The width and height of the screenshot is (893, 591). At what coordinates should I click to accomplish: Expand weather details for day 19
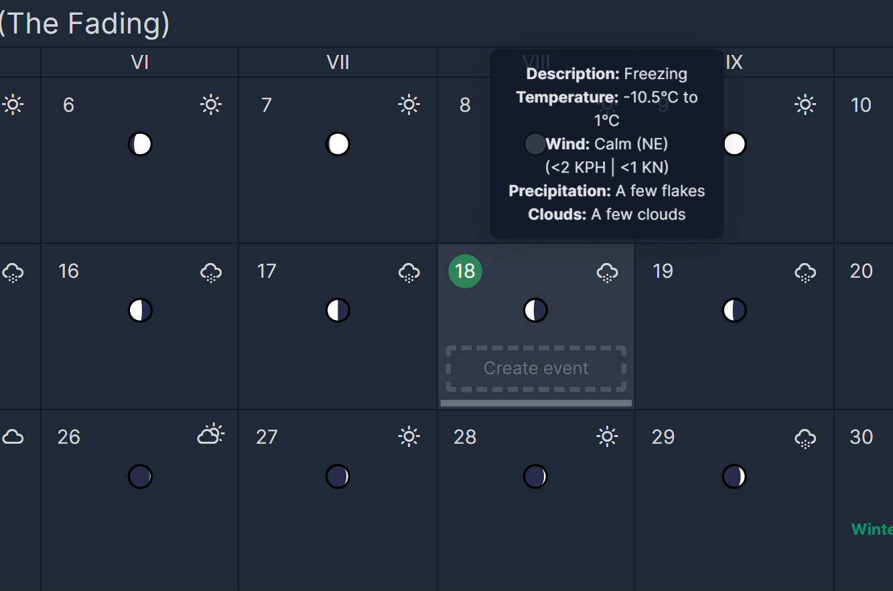[805, 272]
